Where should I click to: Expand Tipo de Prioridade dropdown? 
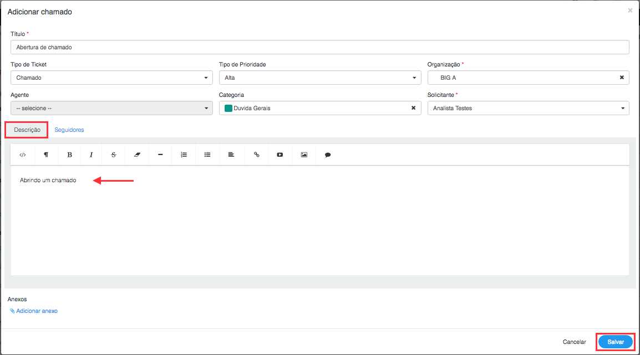tap(320, 78)
